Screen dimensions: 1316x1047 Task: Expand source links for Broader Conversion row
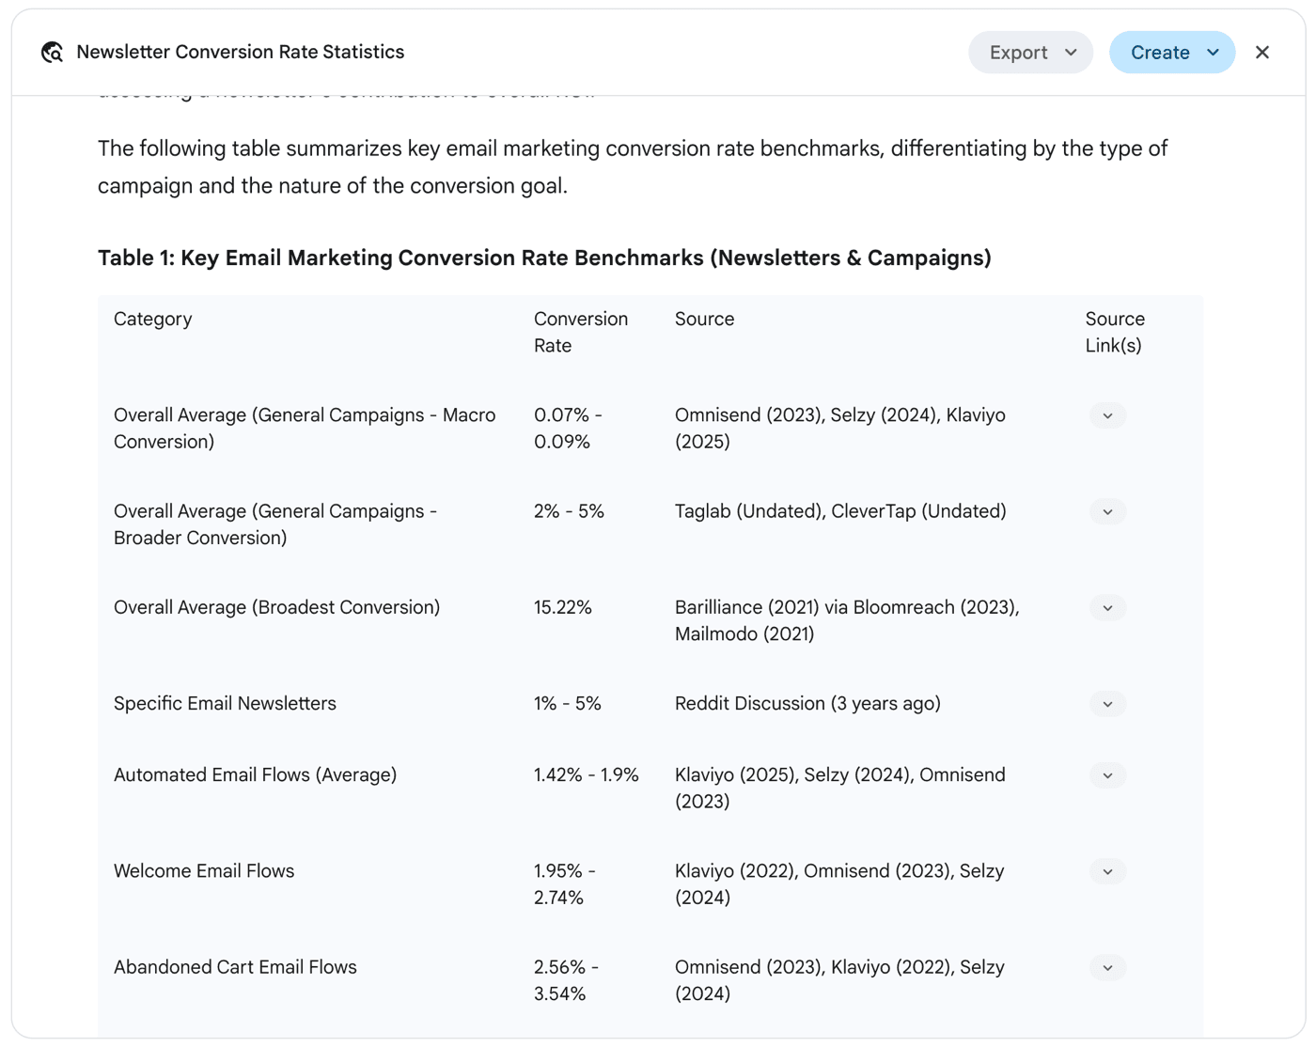pos(1107,511)
